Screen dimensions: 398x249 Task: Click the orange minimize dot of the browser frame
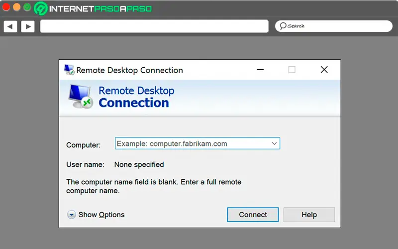16,7
